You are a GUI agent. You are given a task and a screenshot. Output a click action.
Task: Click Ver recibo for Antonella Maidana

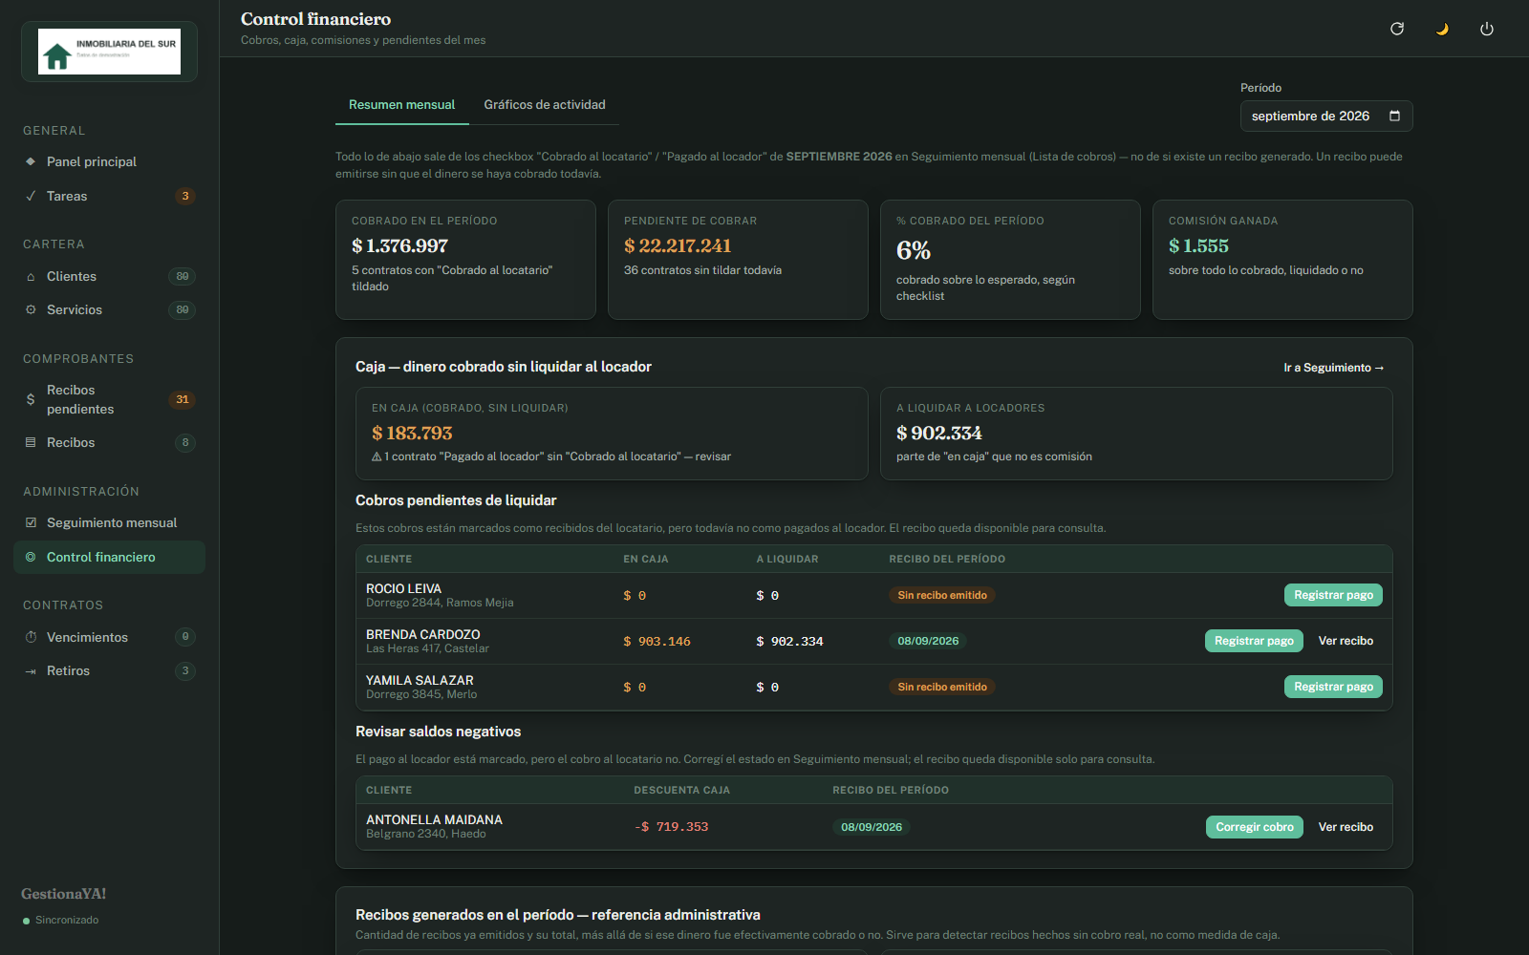1346,827
